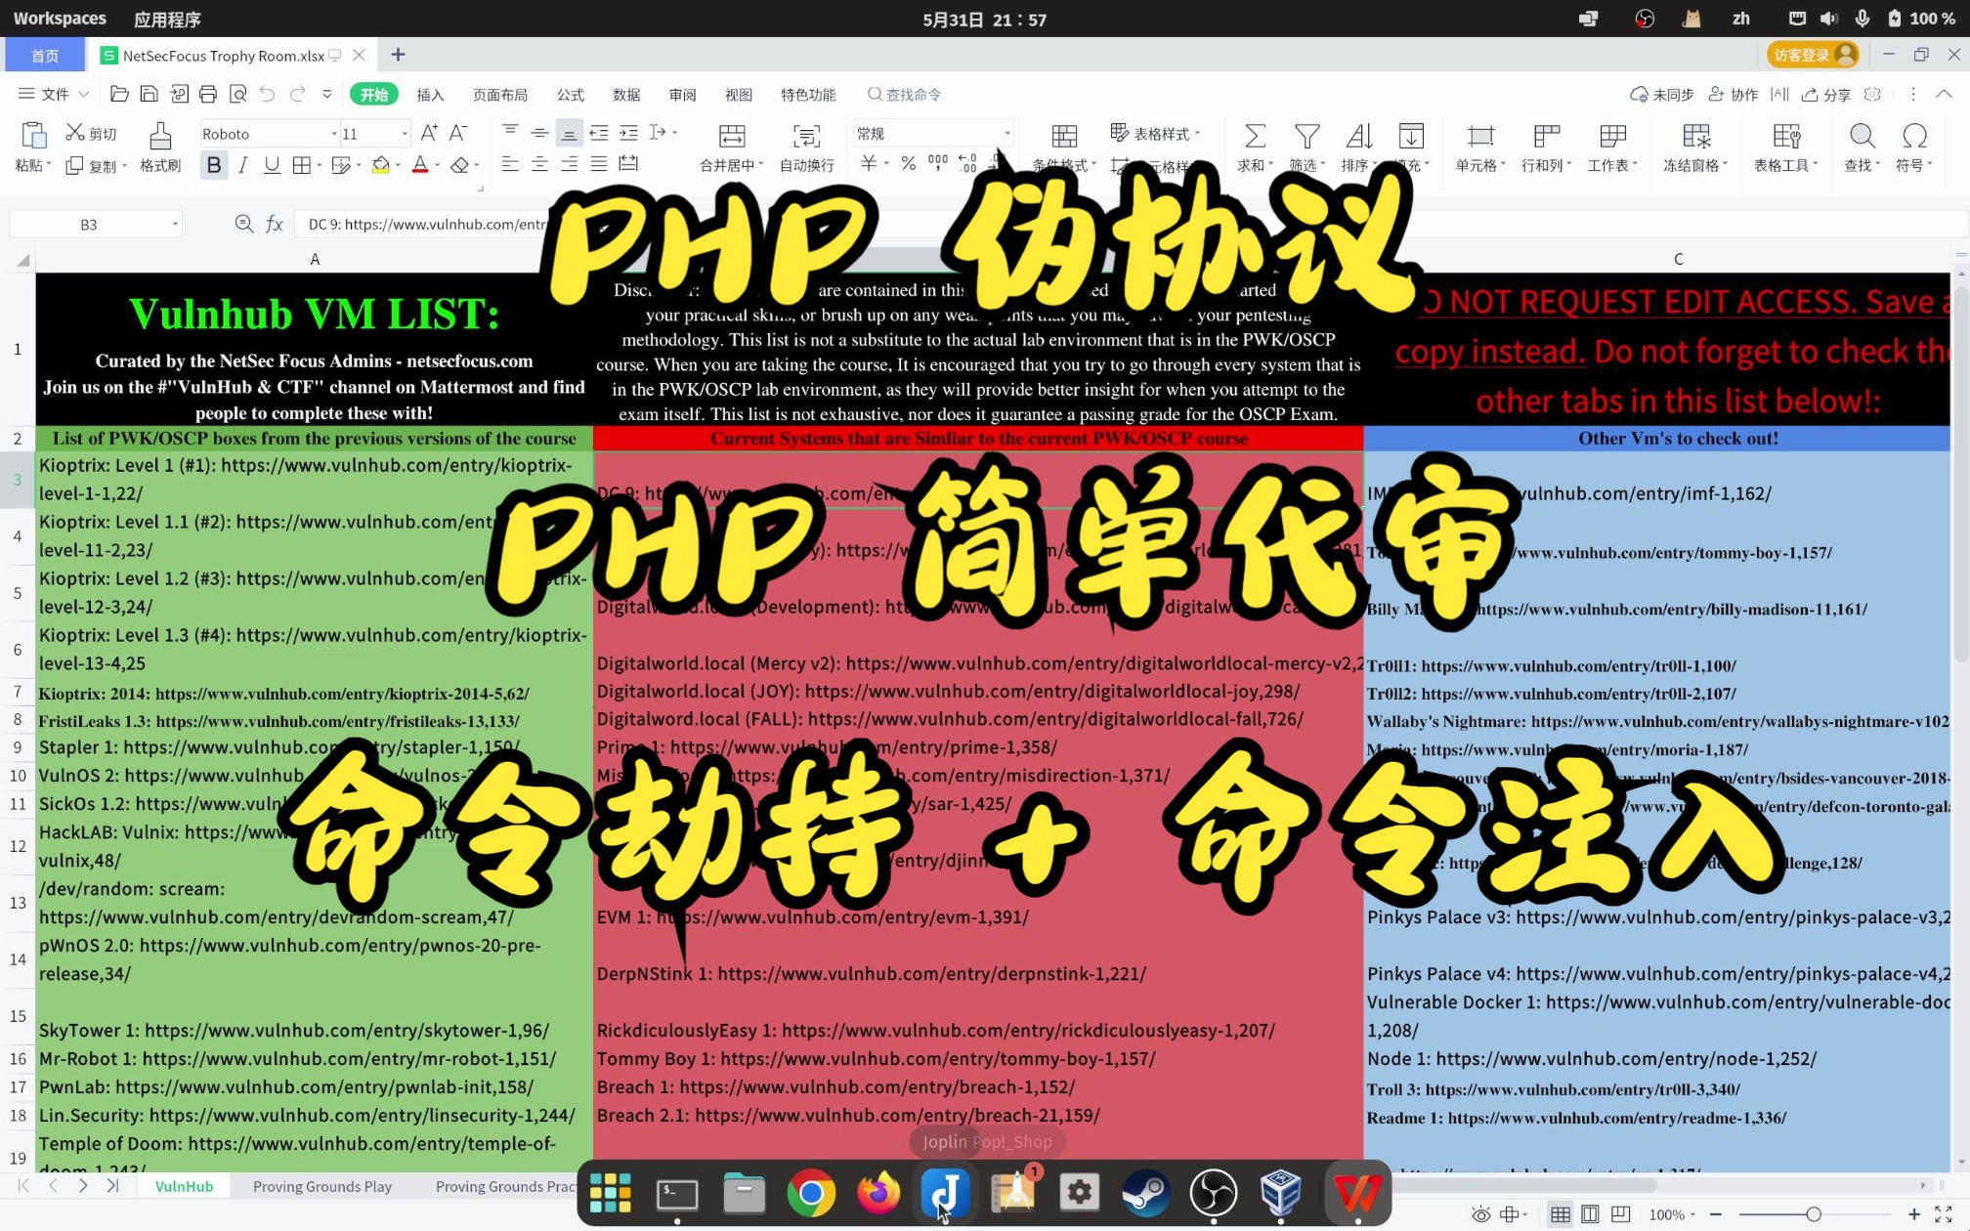Click the Merge and Center (合并居中) icon
Screen dimensions: 1970x1231
[732, 136]
